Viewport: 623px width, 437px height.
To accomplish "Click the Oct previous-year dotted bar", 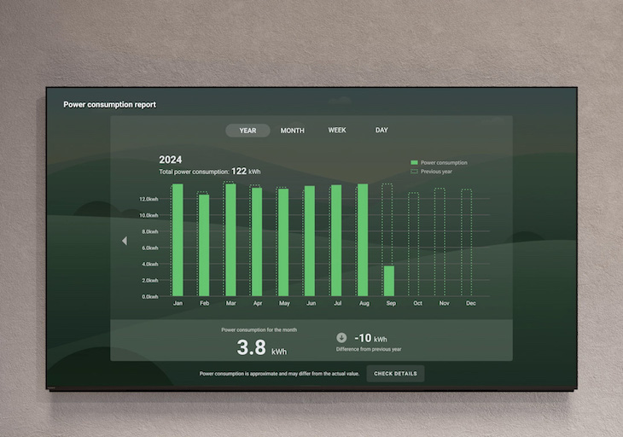I will coord(414,244).
